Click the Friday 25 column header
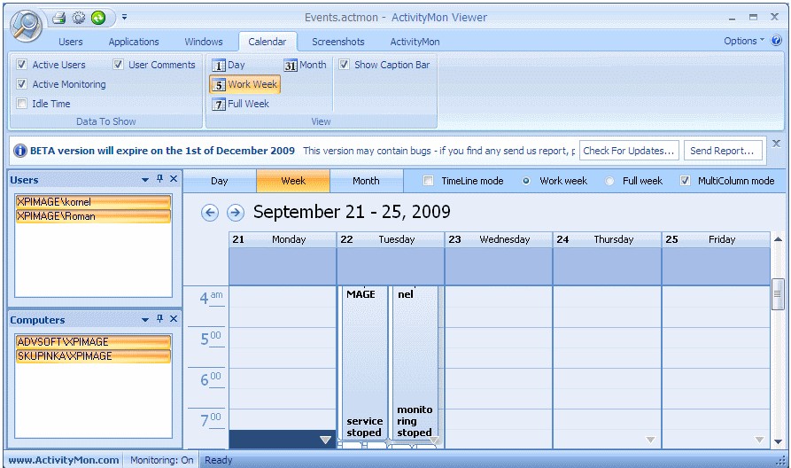791x468 pixels. click(x=716, y=239)
